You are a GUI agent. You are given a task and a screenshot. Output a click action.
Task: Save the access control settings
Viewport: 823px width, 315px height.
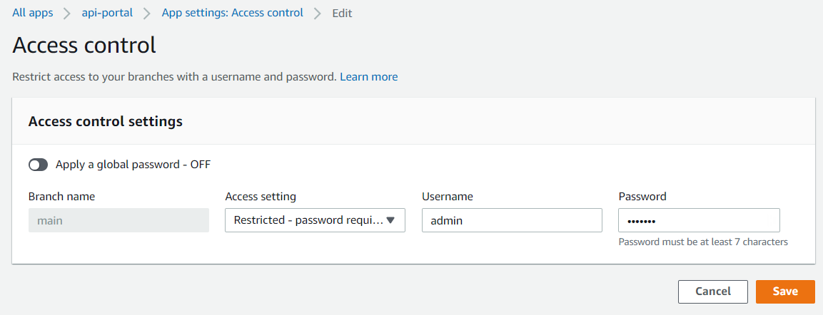(785, 291)
